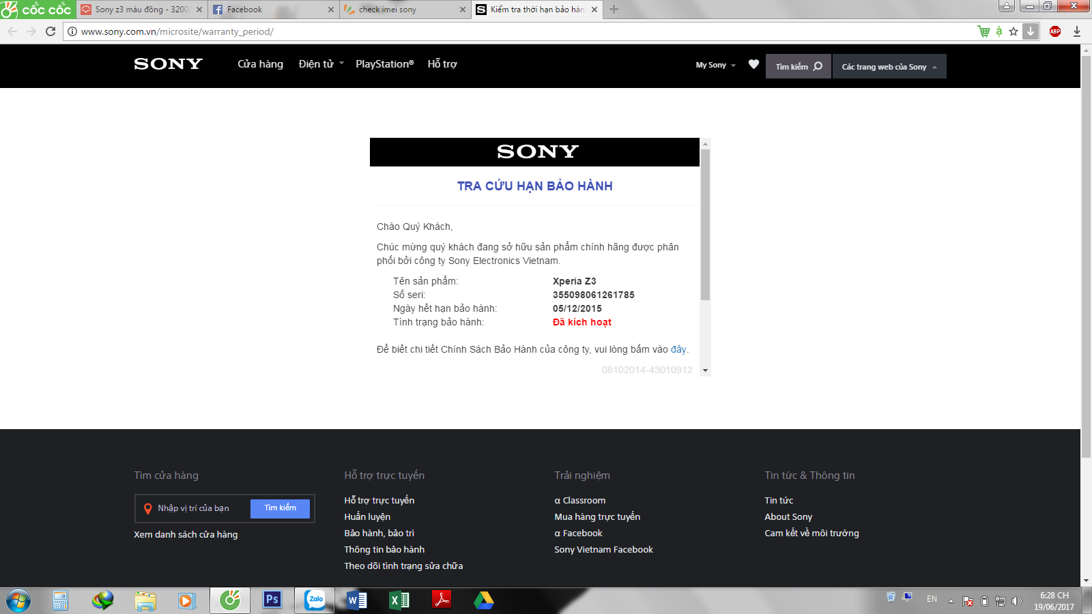Open Theo dõi tình trạng sửa chữa link
The height and width of the screenshot is (614, 1092).
click(x=403, y=566)
